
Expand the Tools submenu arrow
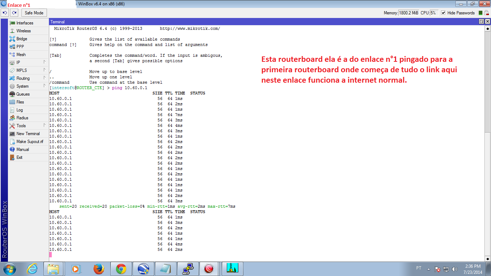tap(45, 125)
